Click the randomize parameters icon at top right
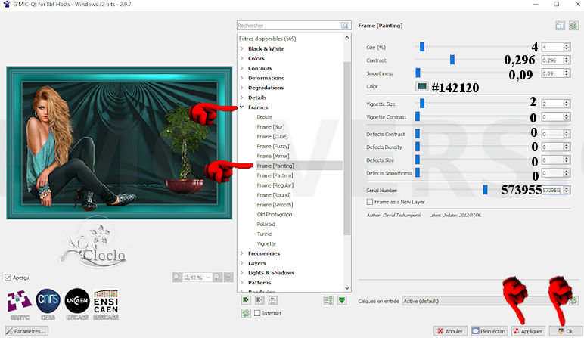The width and height of the screenshot is (584, 338). coord(573,25)
